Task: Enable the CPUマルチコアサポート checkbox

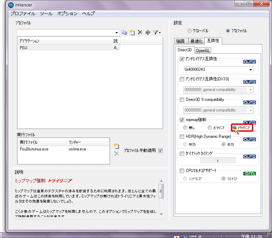Action: [182, 171]
